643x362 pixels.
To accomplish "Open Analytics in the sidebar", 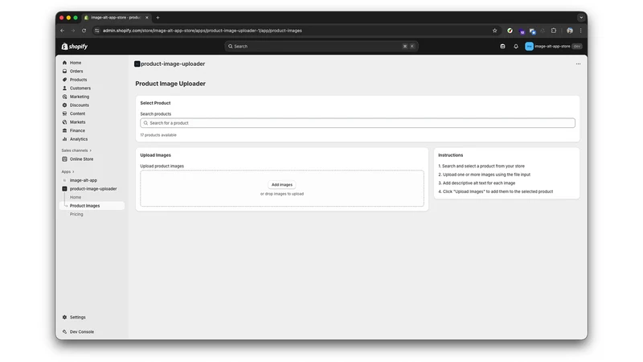I will [78, 139].
